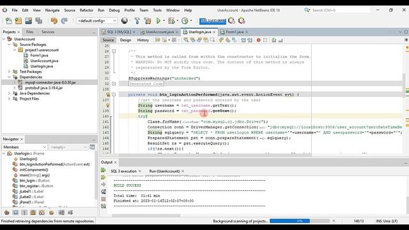The image size is (409, 230).
Task: Click the globe browser icon in main toolbar
Action: tap(125, 20)
